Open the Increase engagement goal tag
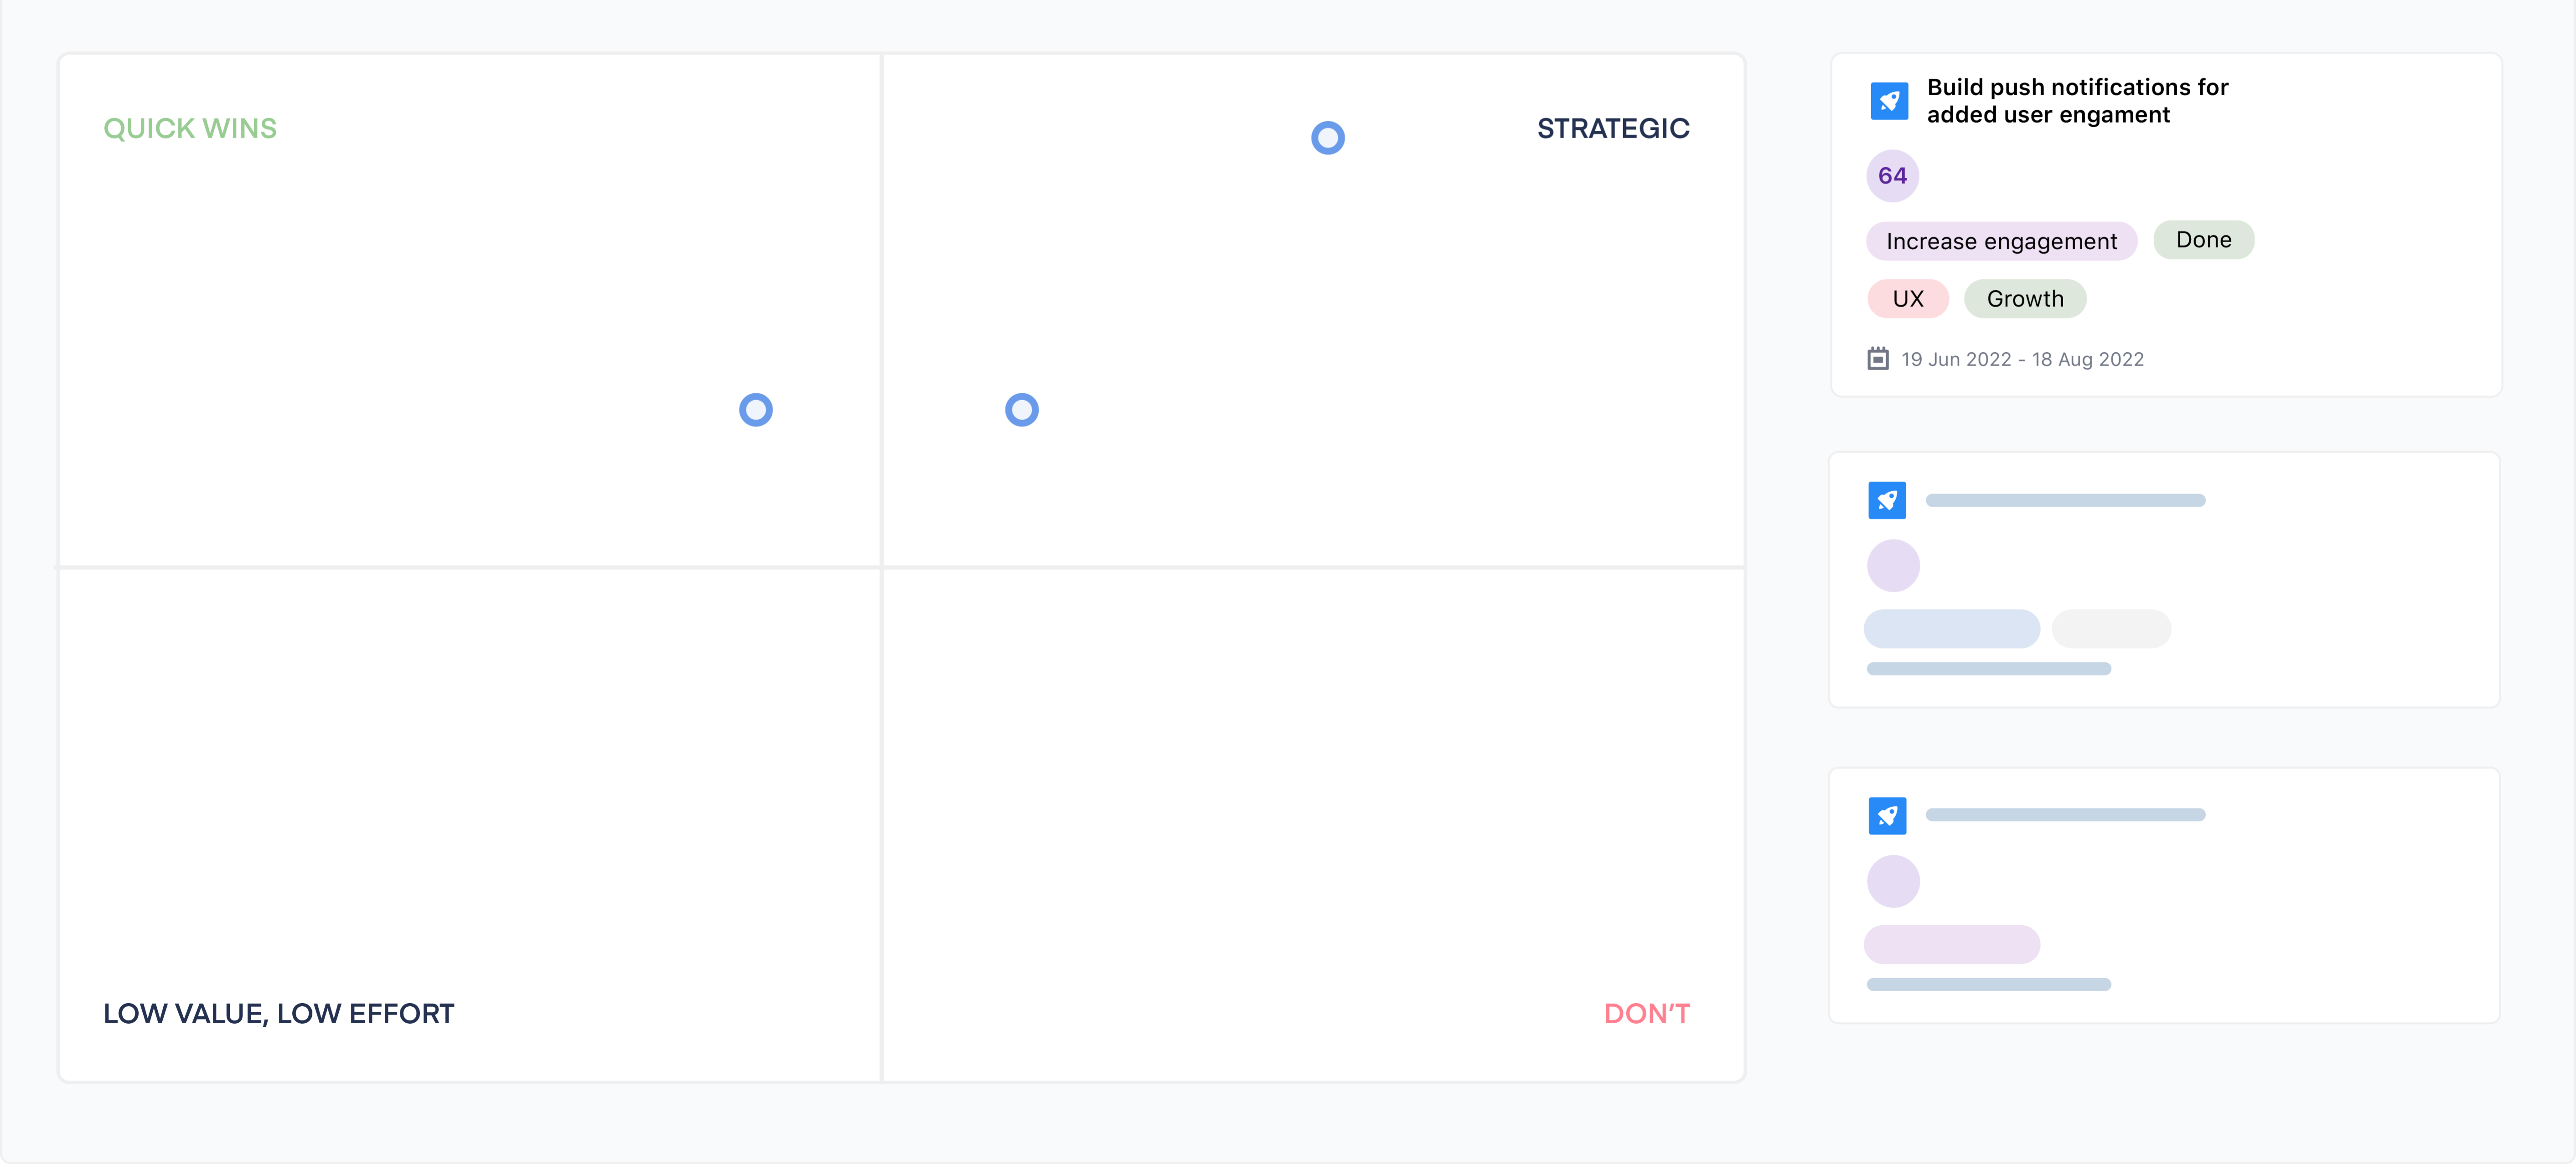Screen dimensions: 2576x1164 (2001, 241)
